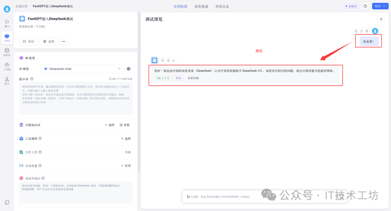Click the 查看详情 tag on the reply
Image resolution: width=391 pixels, height=211 pixels.
click(x=193, y=78)
